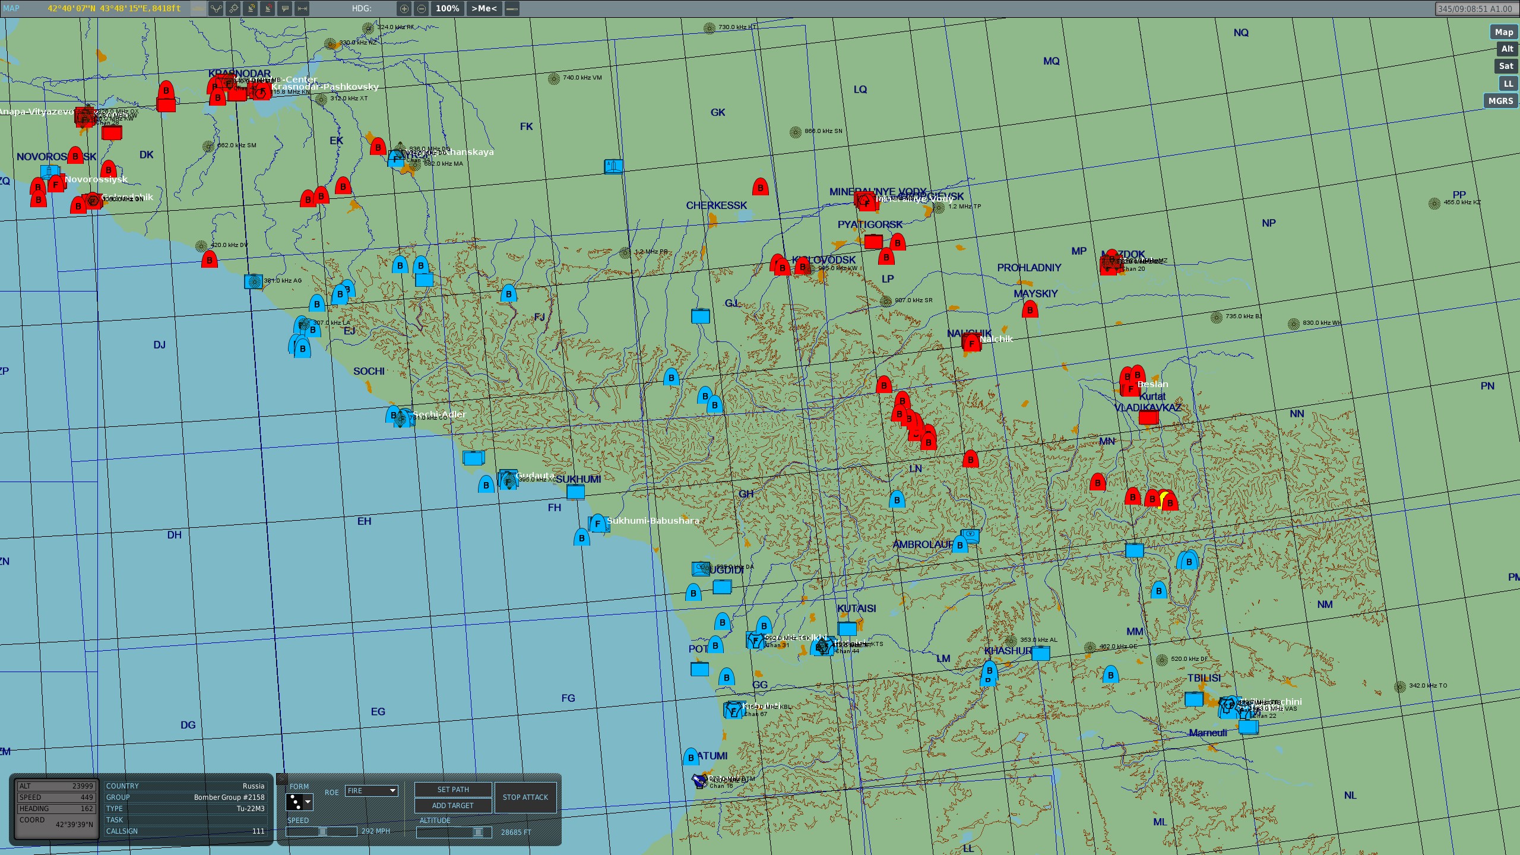Select the route path tool icon

pyautogui.click(x=216, y=8)
